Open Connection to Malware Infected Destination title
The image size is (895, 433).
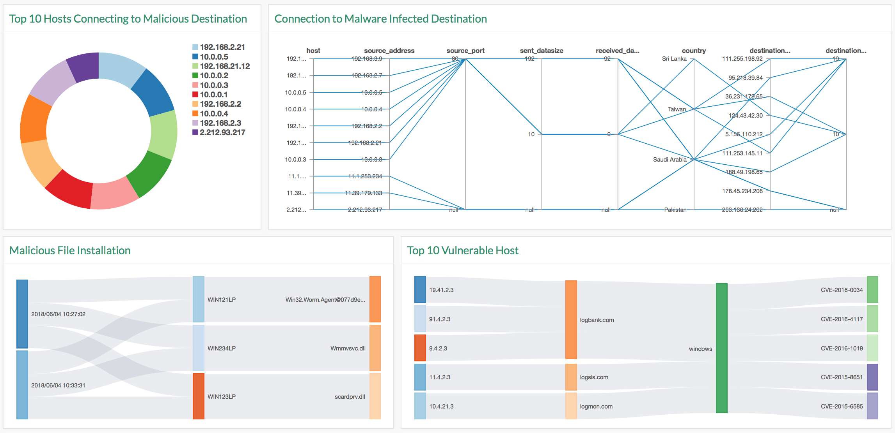click(380, 19)
